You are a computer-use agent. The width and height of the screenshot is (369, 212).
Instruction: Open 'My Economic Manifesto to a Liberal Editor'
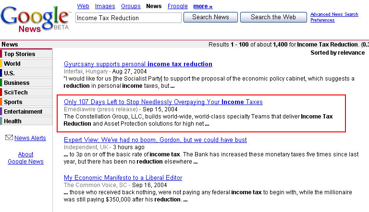[123, 177]
